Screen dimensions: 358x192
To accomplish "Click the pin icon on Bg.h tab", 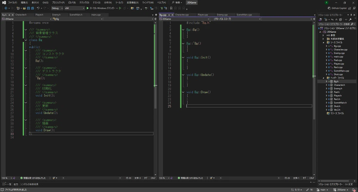I will [9, 15].
